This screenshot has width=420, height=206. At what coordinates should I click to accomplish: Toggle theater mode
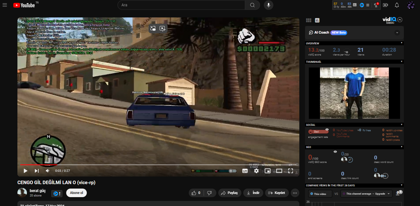(x=279, y=171)
